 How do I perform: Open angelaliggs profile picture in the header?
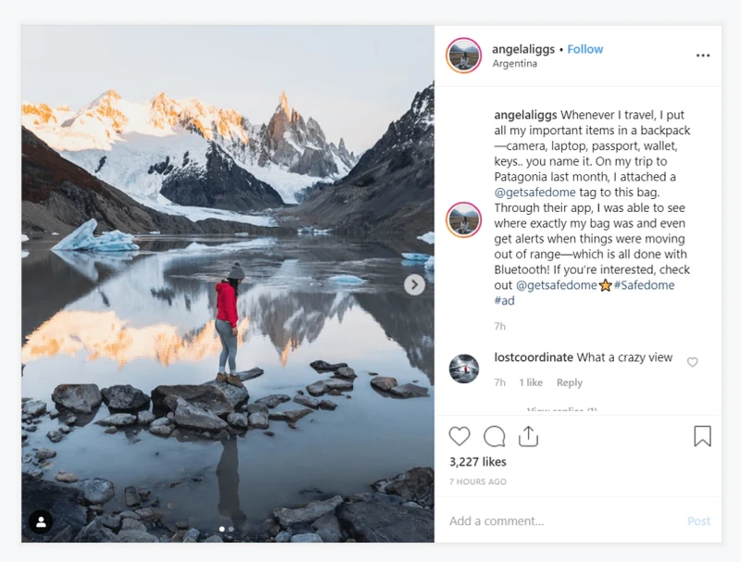464,56
